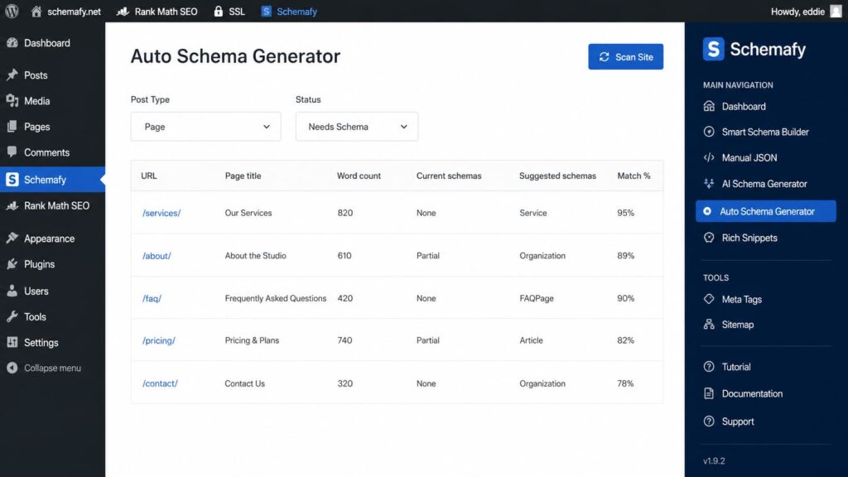Open the Post Type dropdown showing Page
The image size is (848, 477).
pos(205,127)
